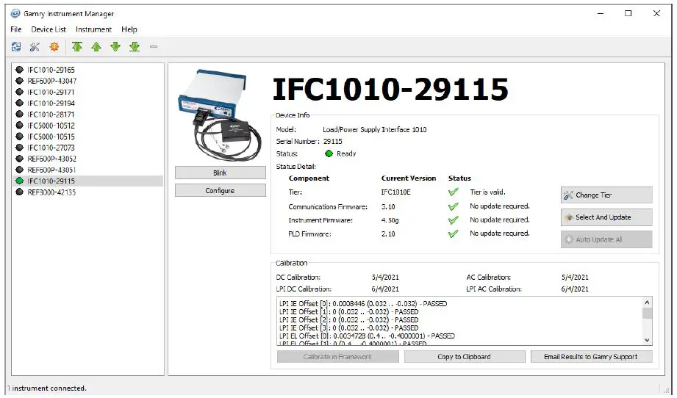Click the 'IFC1010E' tier version value
The width and height of the screenshot is (677, 398).
click(396, 192)
